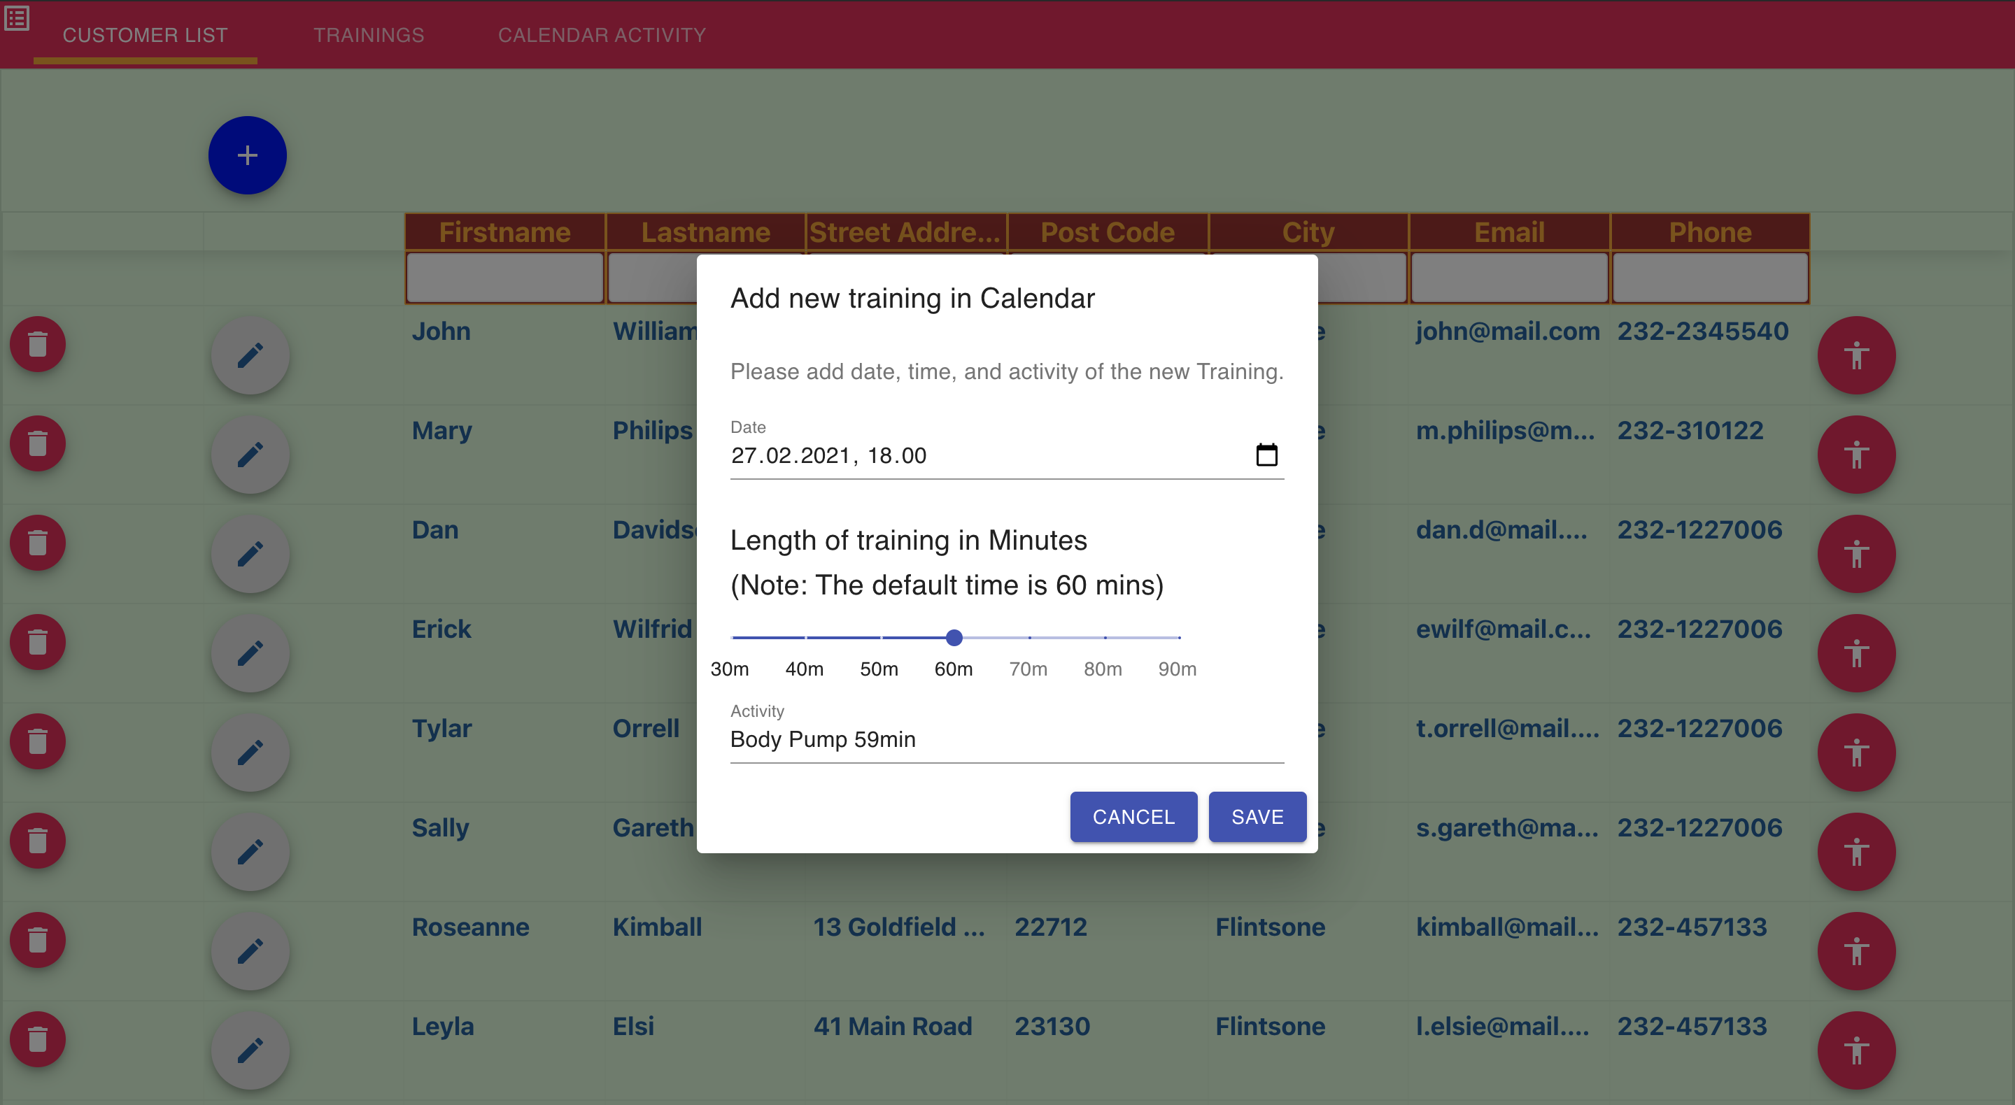Set training length slider to 90m
This screenshot has height=1105, width=2015.
(x=1179, y=637)
